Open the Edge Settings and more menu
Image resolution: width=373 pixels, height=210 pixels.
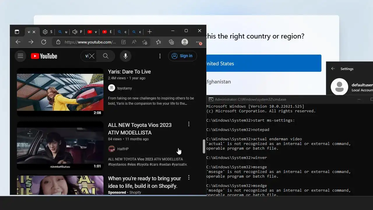point(199,42)
